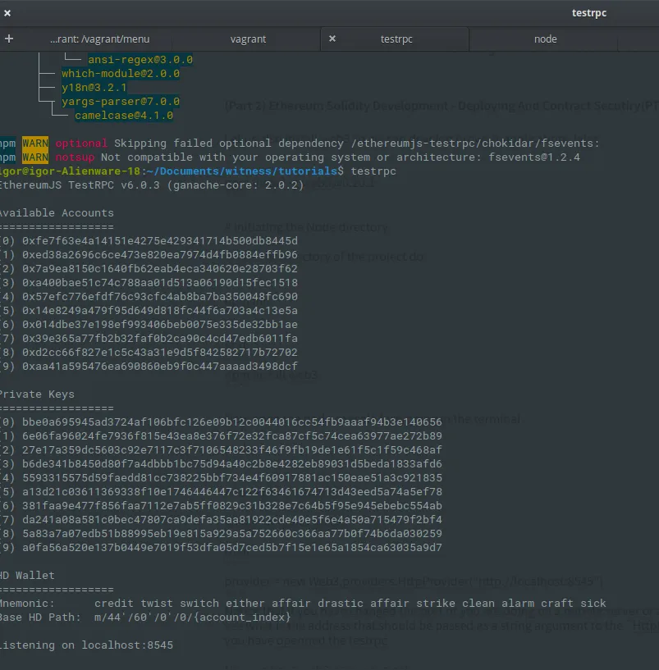Click the y18n@3.2.1 package line
Screen dimensions: 659x670
[x=94, y=88]
